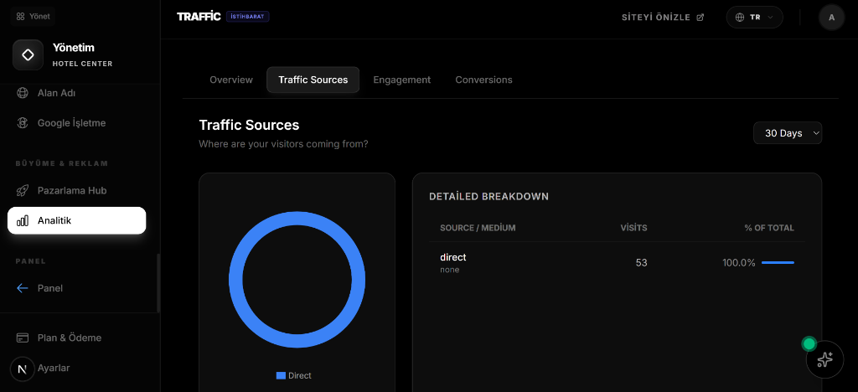Click the Yönetim diamond logo icon
This screenshot has width=858, height=392.
[x=28, y=55]
